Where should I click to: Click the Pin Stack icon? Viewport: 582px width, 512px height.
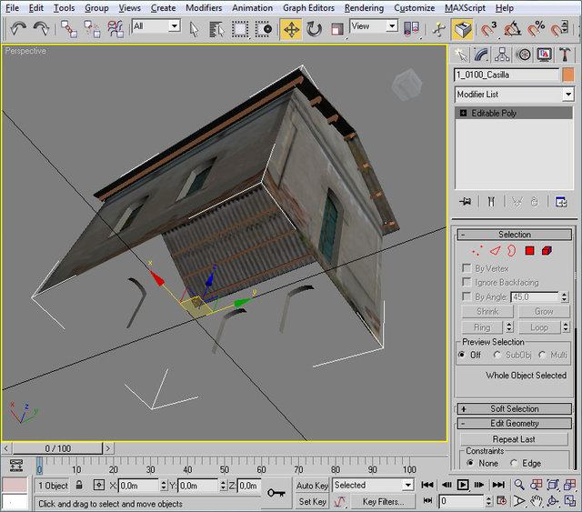466,202
